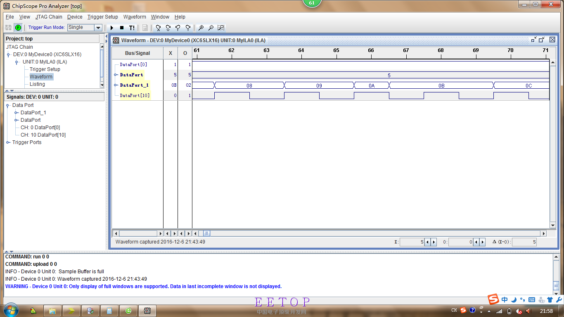Select Waveform in the project tree
This screenshot has height=317, width=564.
41,77
